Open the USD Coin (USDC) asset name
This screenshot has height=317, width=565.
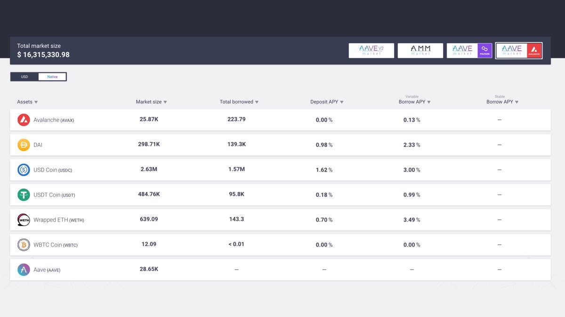53,170
